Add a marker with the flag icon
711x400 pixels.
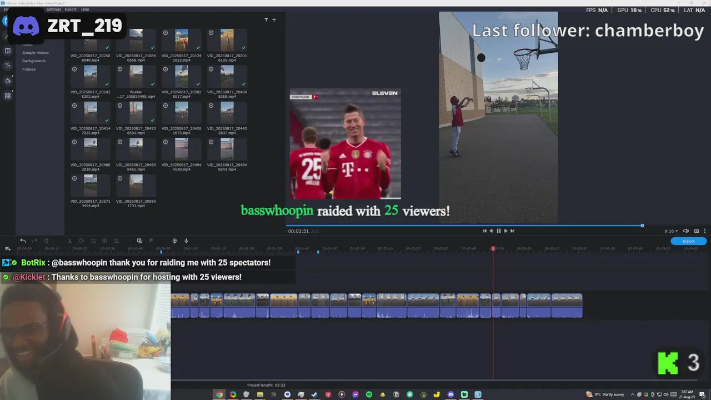151,241
